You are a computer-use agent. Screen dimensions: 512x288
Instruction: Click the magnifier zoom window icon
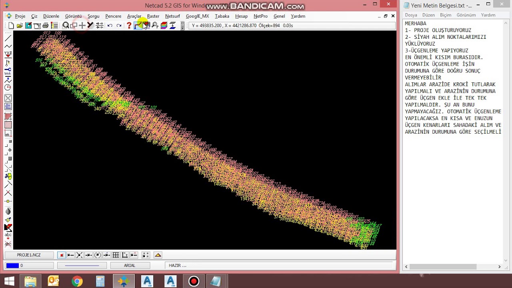(66, 26)
